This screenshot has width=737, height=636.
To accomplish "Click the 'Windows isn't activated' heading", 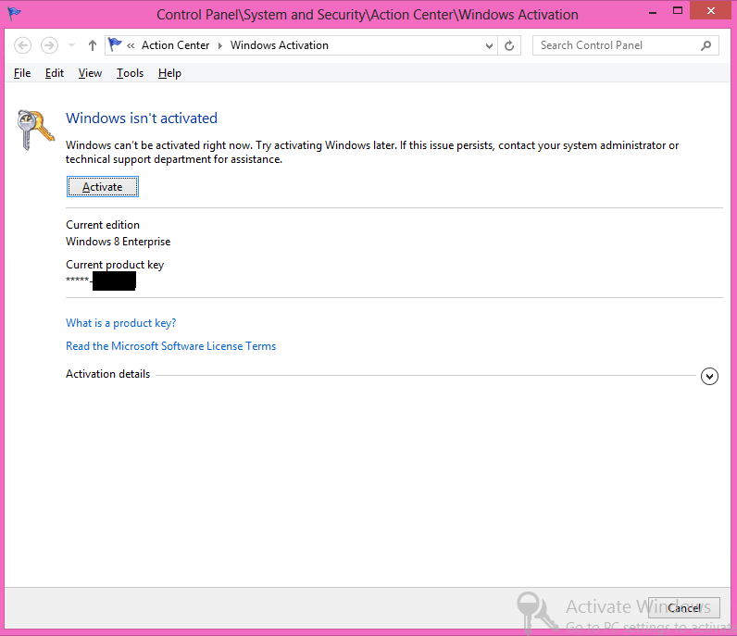I will [x=142, y=118].
